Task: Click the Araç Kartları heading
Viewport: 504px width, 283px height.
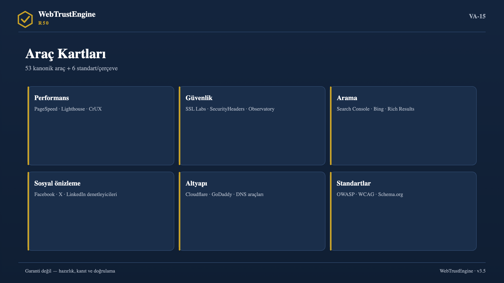Action: [66, 54]
